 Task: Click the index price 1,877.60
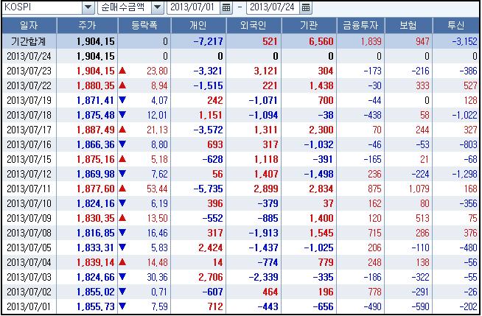96,189
